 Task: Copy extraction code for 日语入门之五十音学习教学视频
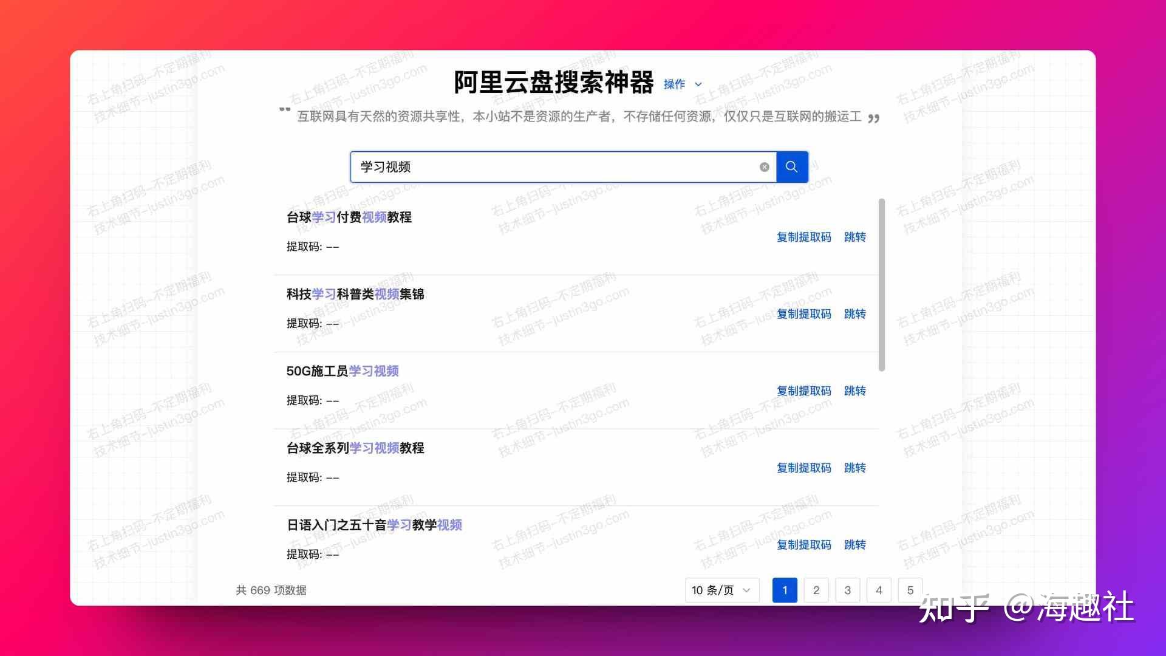(x=804, y=545)
